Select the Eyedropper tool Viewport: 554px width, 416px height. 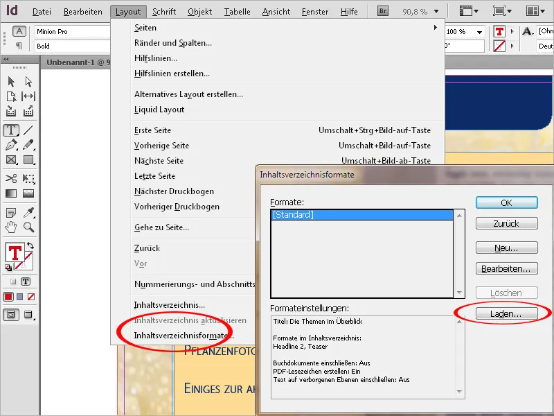coord(28,212)
